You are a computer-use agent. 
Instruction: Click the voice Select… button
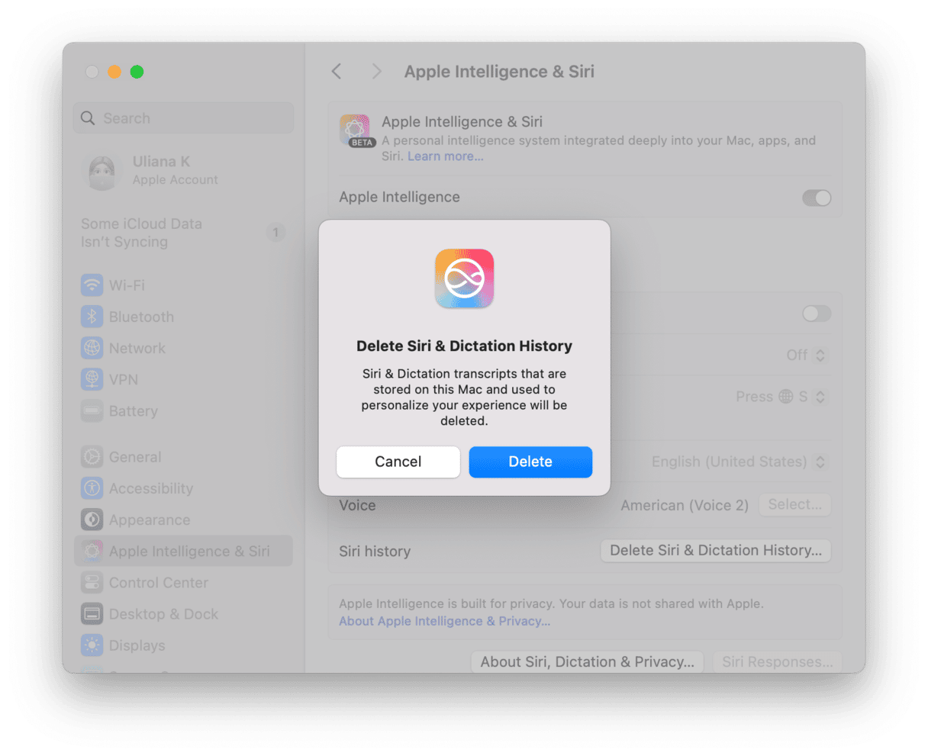(794, 504)
